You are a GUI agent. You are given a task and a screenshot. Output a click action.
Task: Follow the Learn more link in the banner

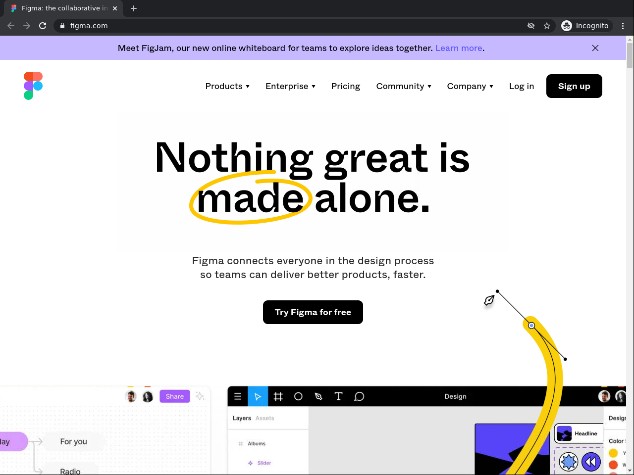point(459,48)
